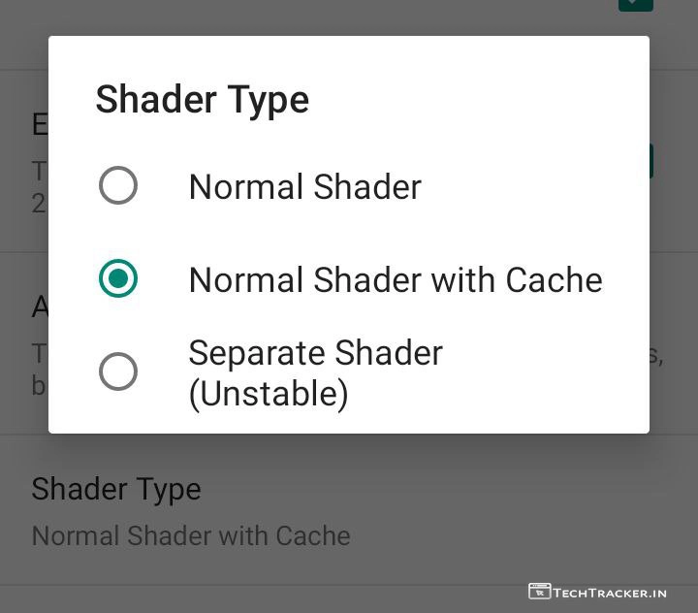
Task: Click the dimmed setting title starting with "E"
Action: (x=40, y=124)
